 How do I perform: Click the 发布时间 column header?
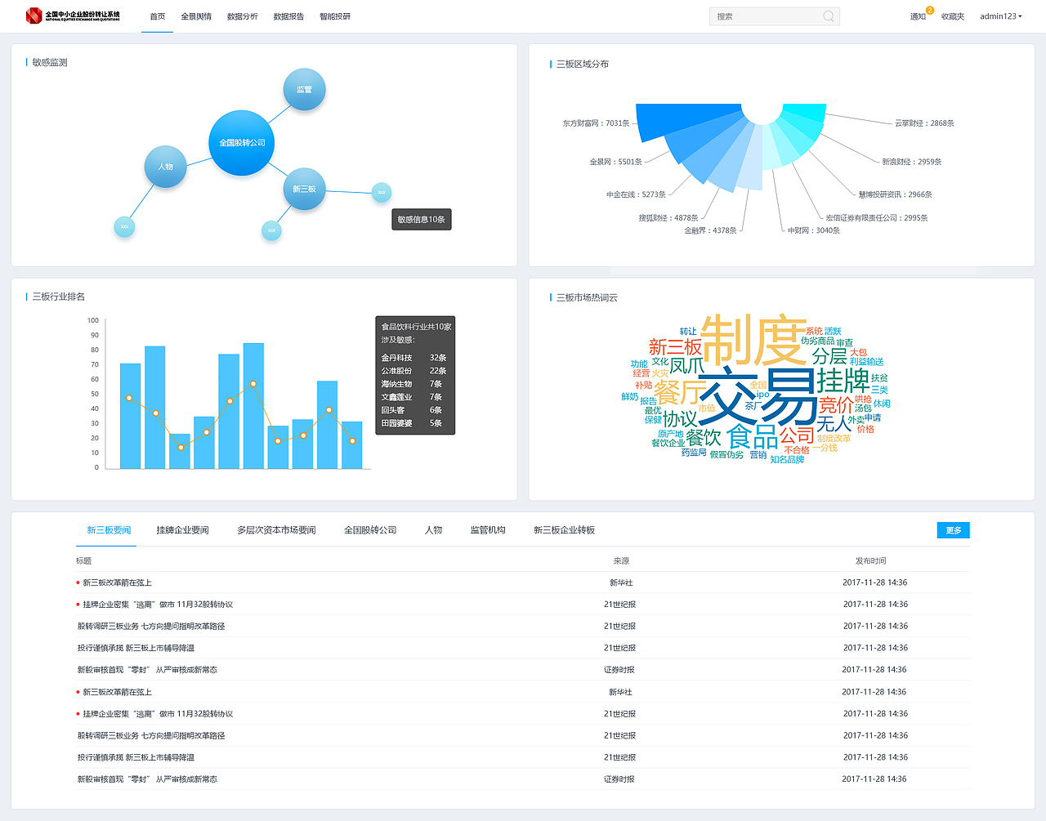[x=871, y=561]
